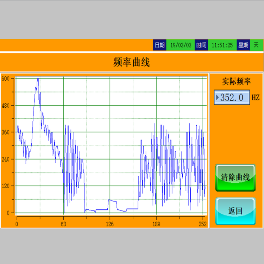Click the 600 label on the Y axis
The image size is (264, 264).
click(x=6, y=79)
